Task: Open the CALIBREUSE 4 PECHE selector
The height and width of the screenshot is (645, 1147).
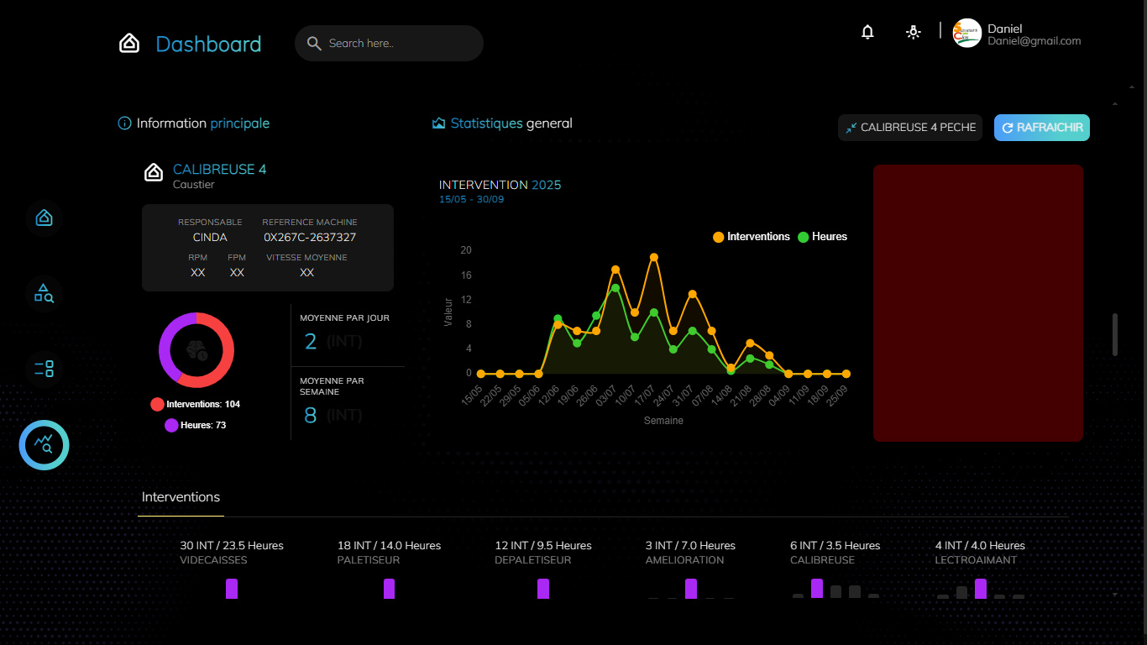Action: [x=909, y=128]
